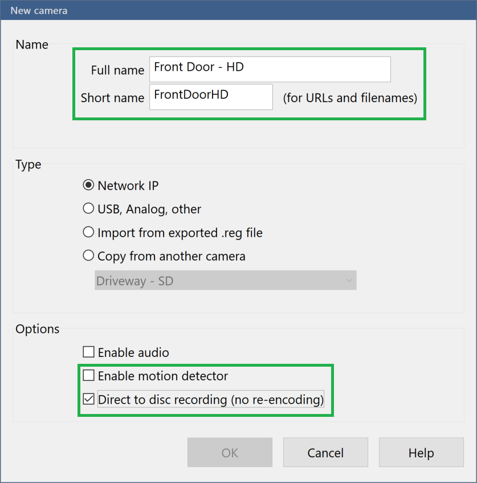Cancel the New camera dialog
This screenshot has height=483, width=477.
tap(325, 452)
